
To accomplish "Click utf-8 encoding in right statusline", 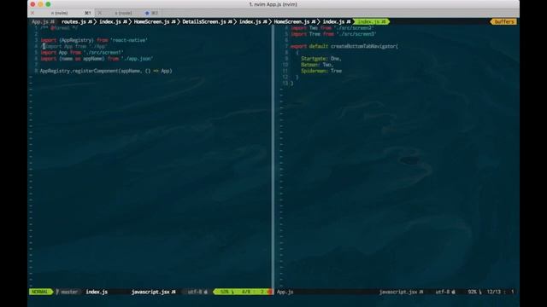I will point(443,292).
